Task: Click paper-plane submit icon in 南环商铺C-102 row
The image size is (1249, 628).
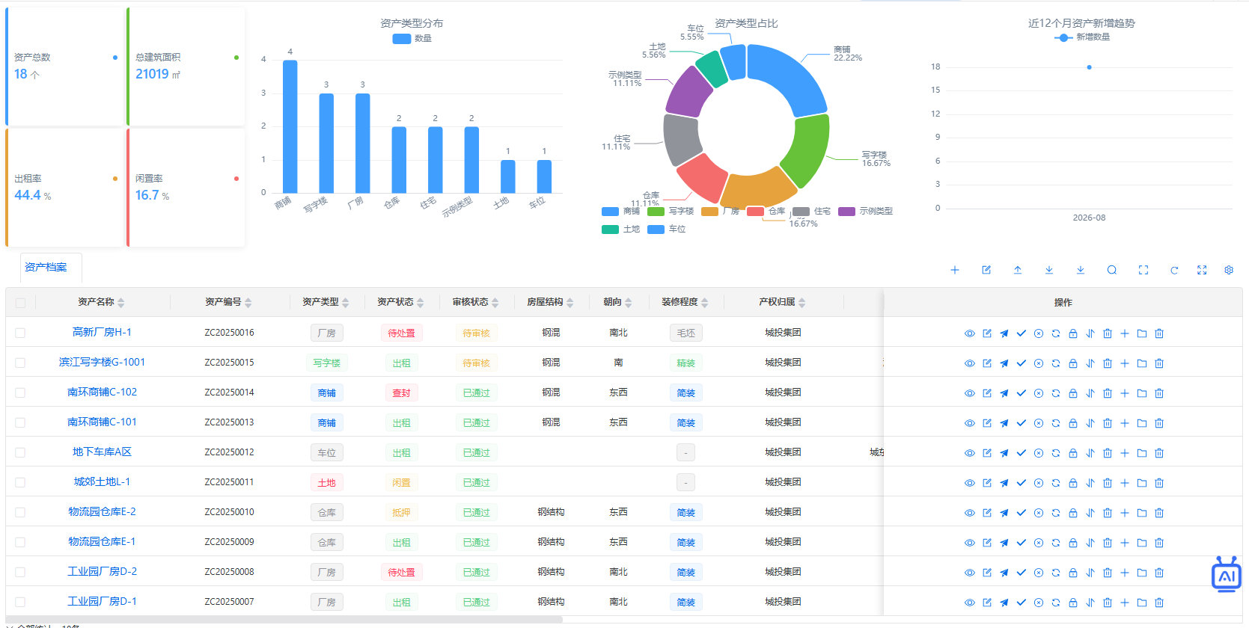Action: pyautogui.click(x=1004, y=393)
